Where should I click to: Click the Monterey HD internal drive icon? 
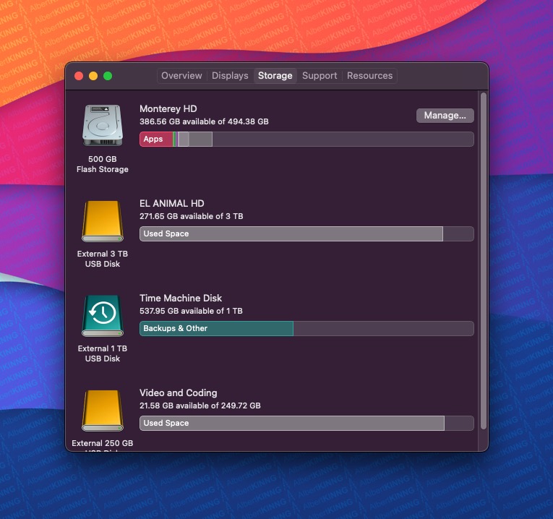pyautogui.click(x=102, y=126)
